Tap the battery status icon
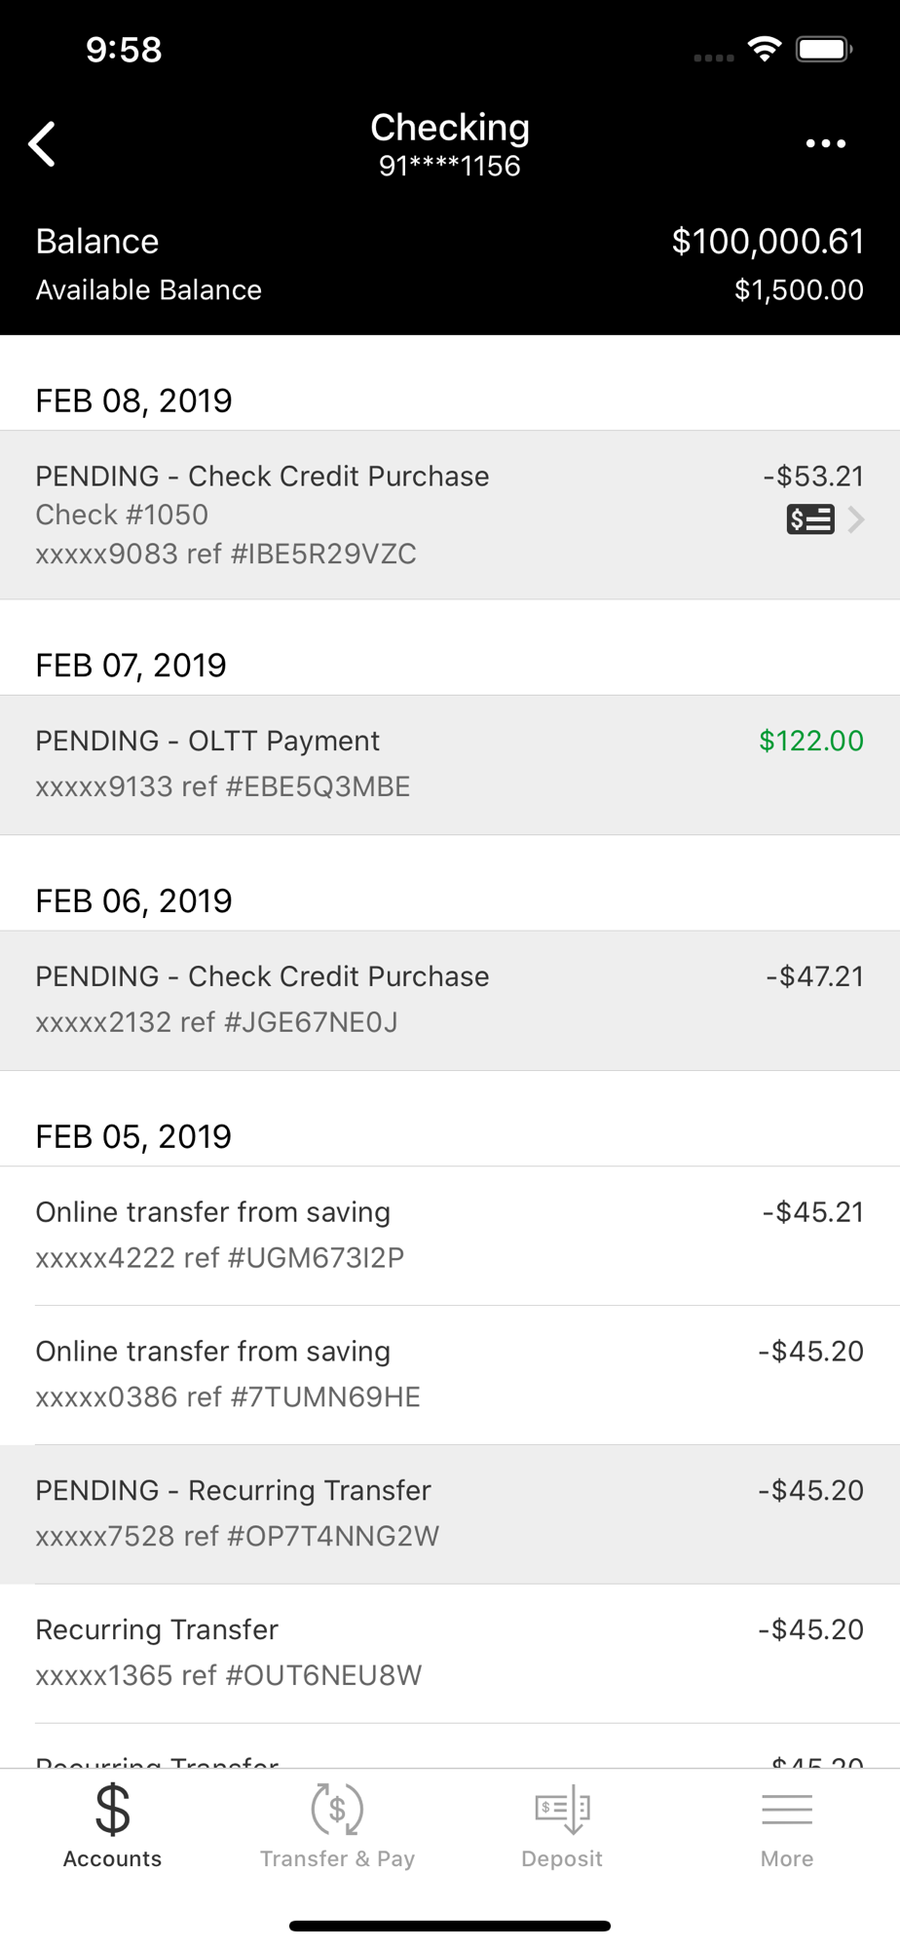Screen dimensions: 900x1949 point(824,50)
